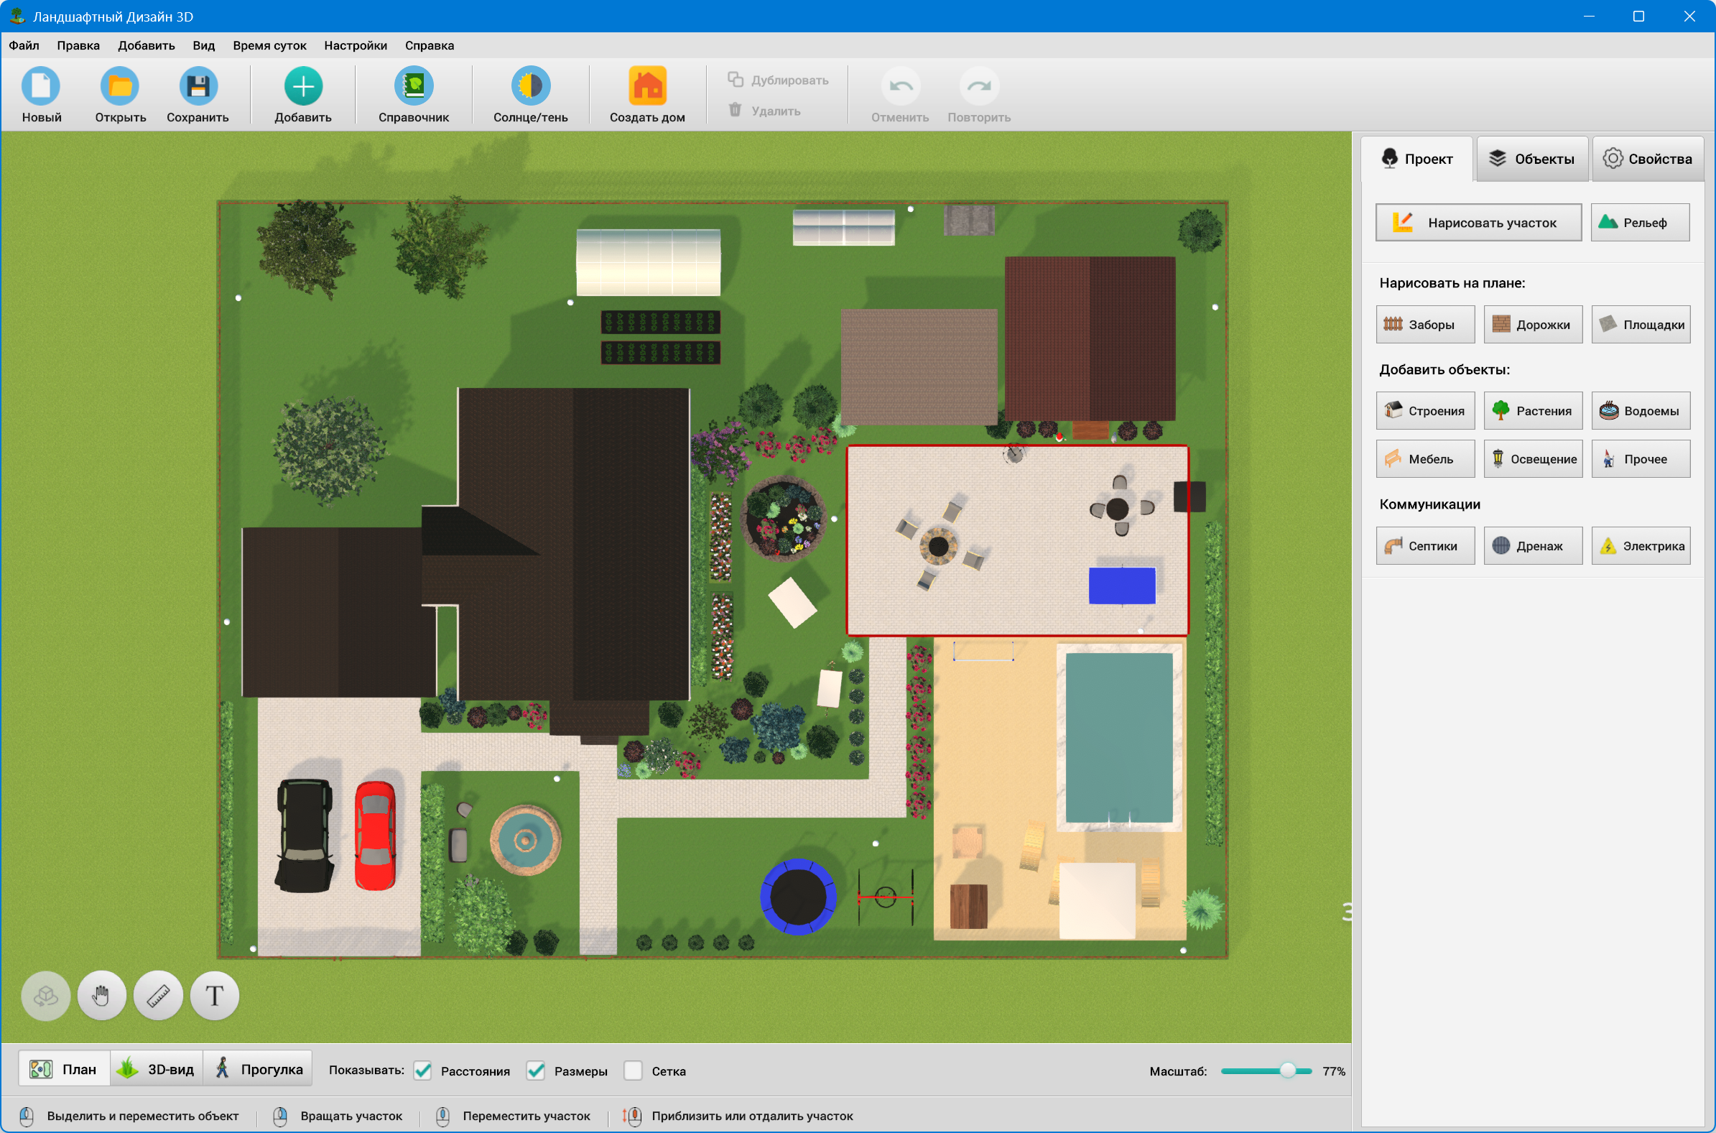The image size is (1716, 1133).
Task: Click the Водоемы water bodies button
Action: [1640, 410]
